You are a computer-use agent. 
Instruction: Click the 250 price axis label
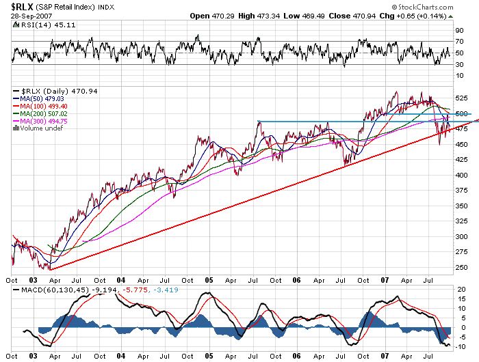[x=461, y=268]
